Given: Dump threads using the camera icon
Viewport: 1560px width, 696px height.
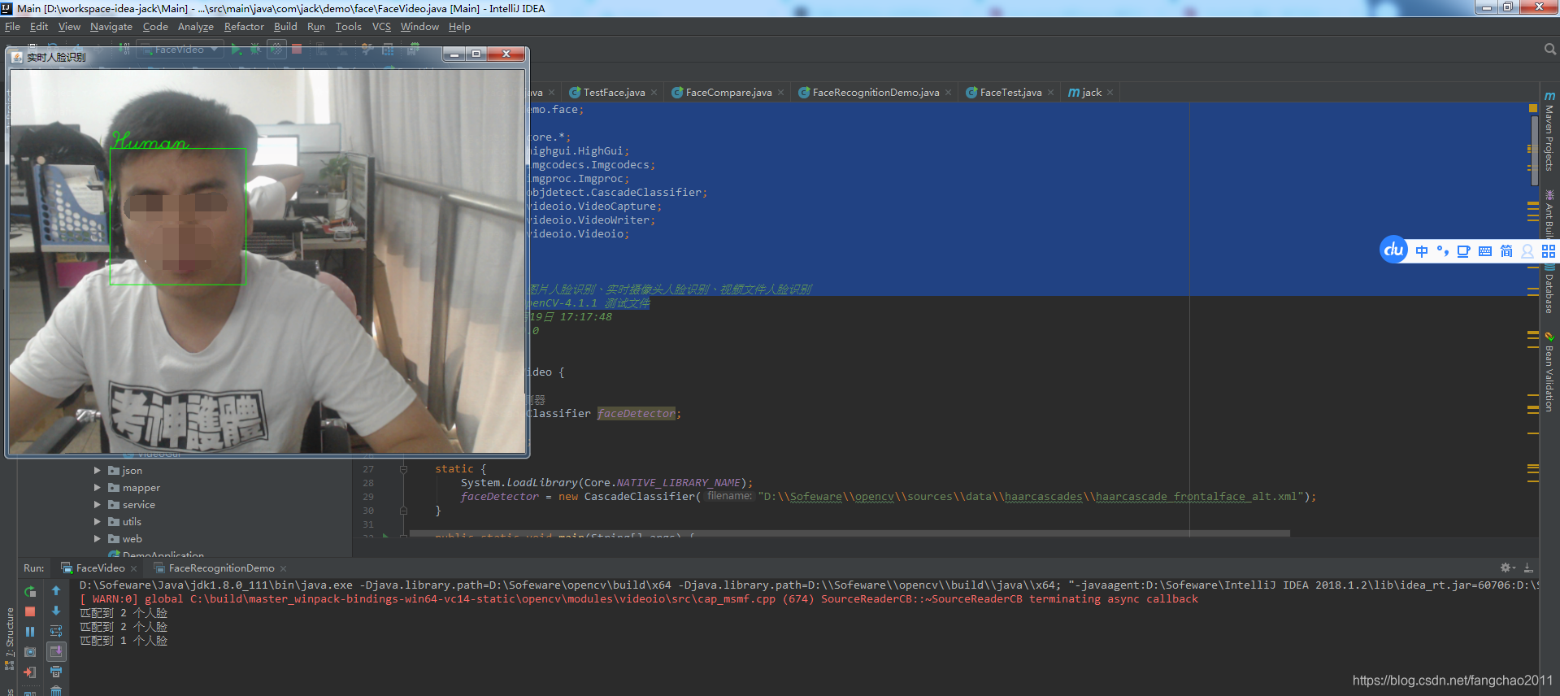Looking at the screenshot, I should pyautogui.click(x=30, y=652).
